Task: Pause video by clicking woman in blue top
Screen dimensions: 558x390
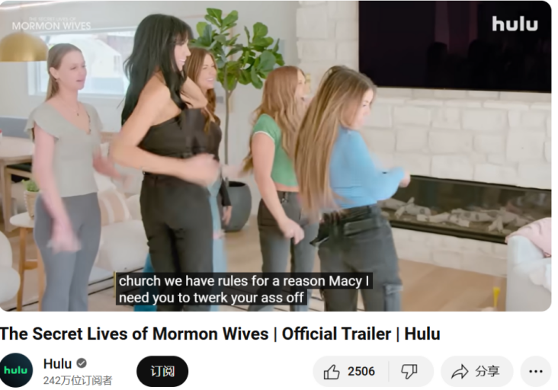Action: tap(351, 185)
